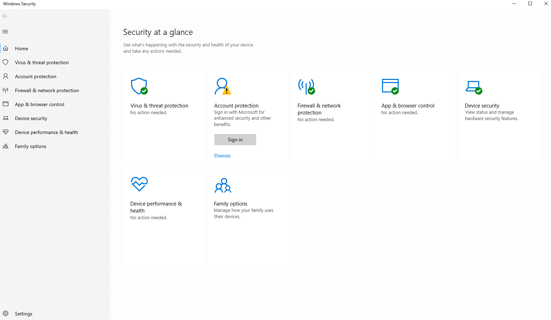
Task: Click the Sign in button
Action: point(235,140)
